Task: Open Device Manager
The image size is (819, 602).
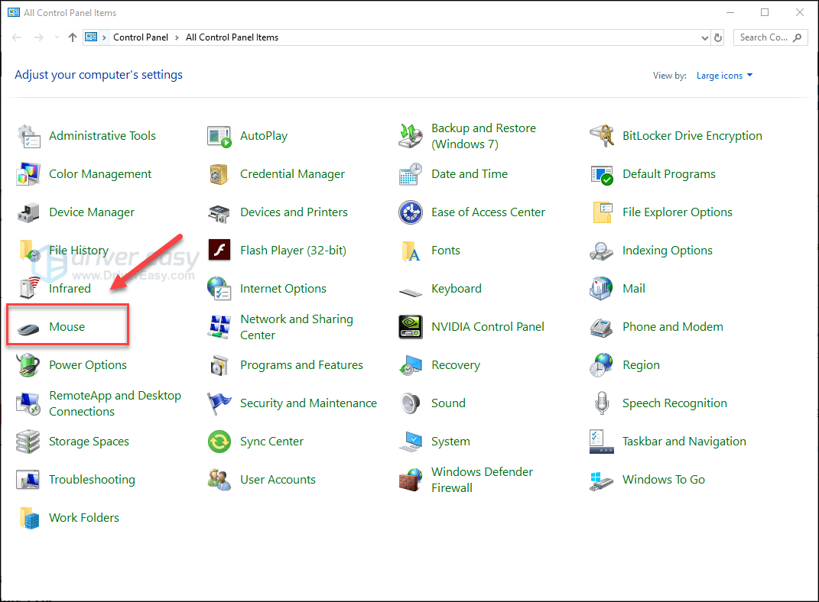Action: point(89,212)
